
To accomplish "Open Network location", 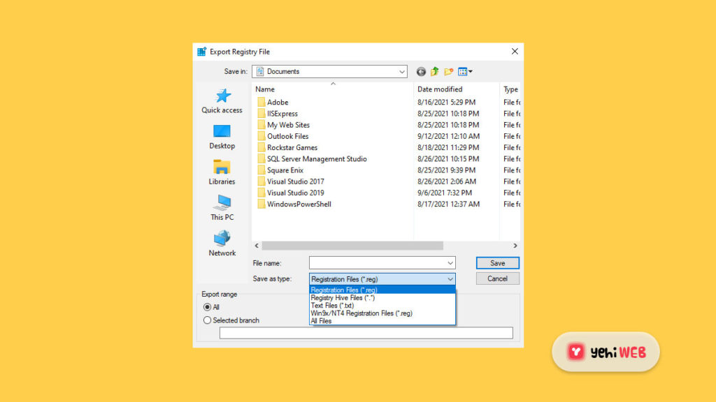I will tap(222, 244).
